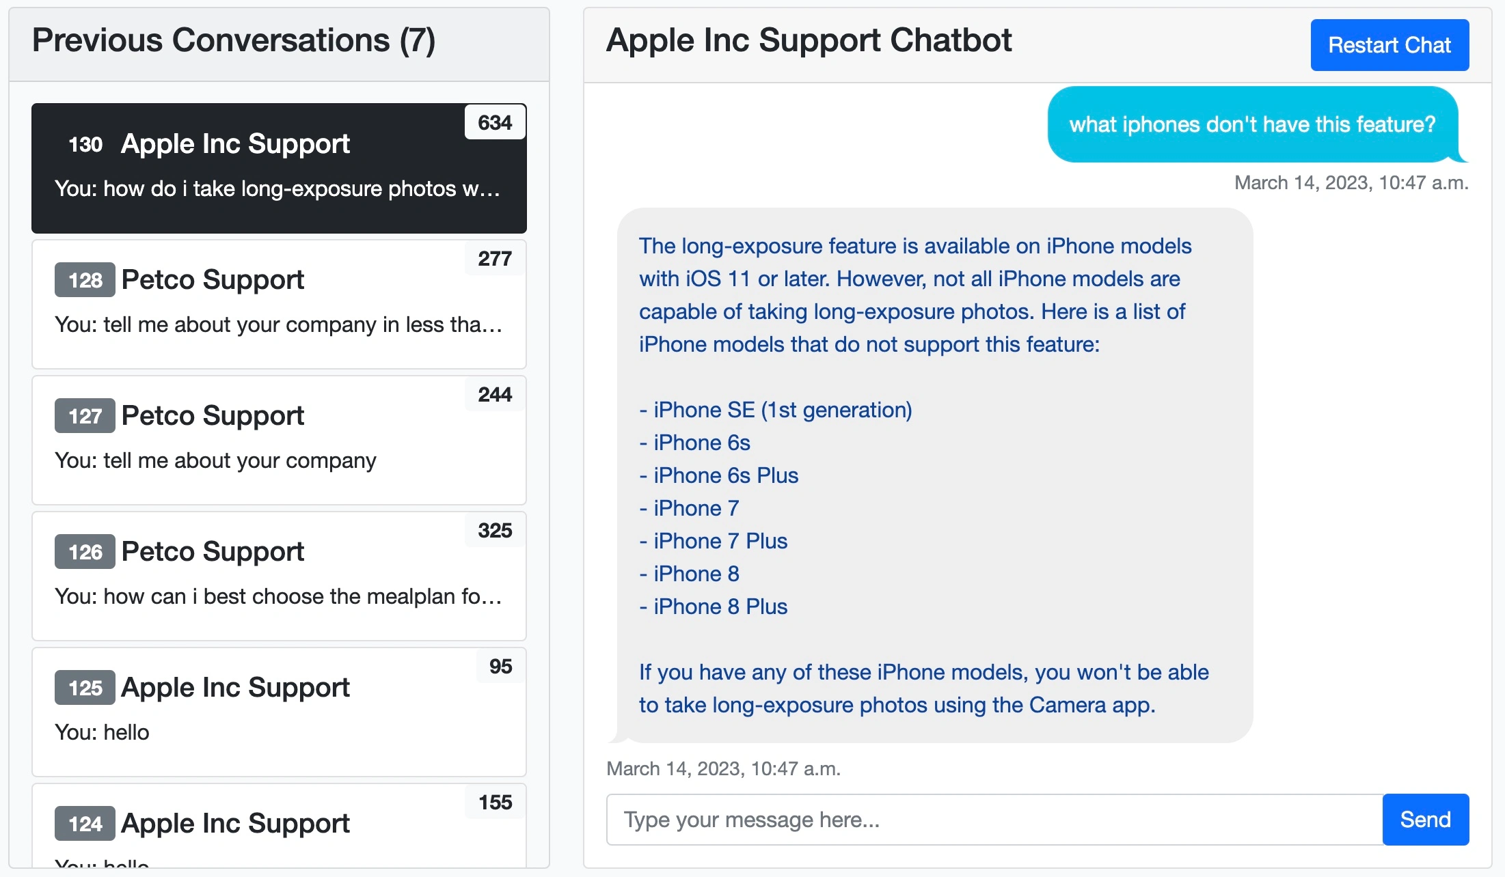Image resolution: width=1505 pixels, height=877 pixels.
Task: Click the 244 count badge
Action: 495,394
